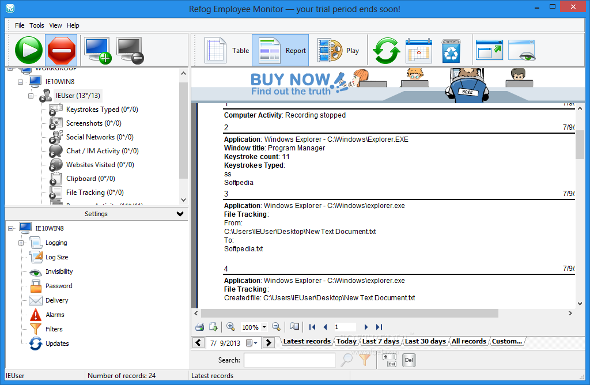The image size is (590, 385).
Task: Select Clipboard log category
Action: point(90,179)
